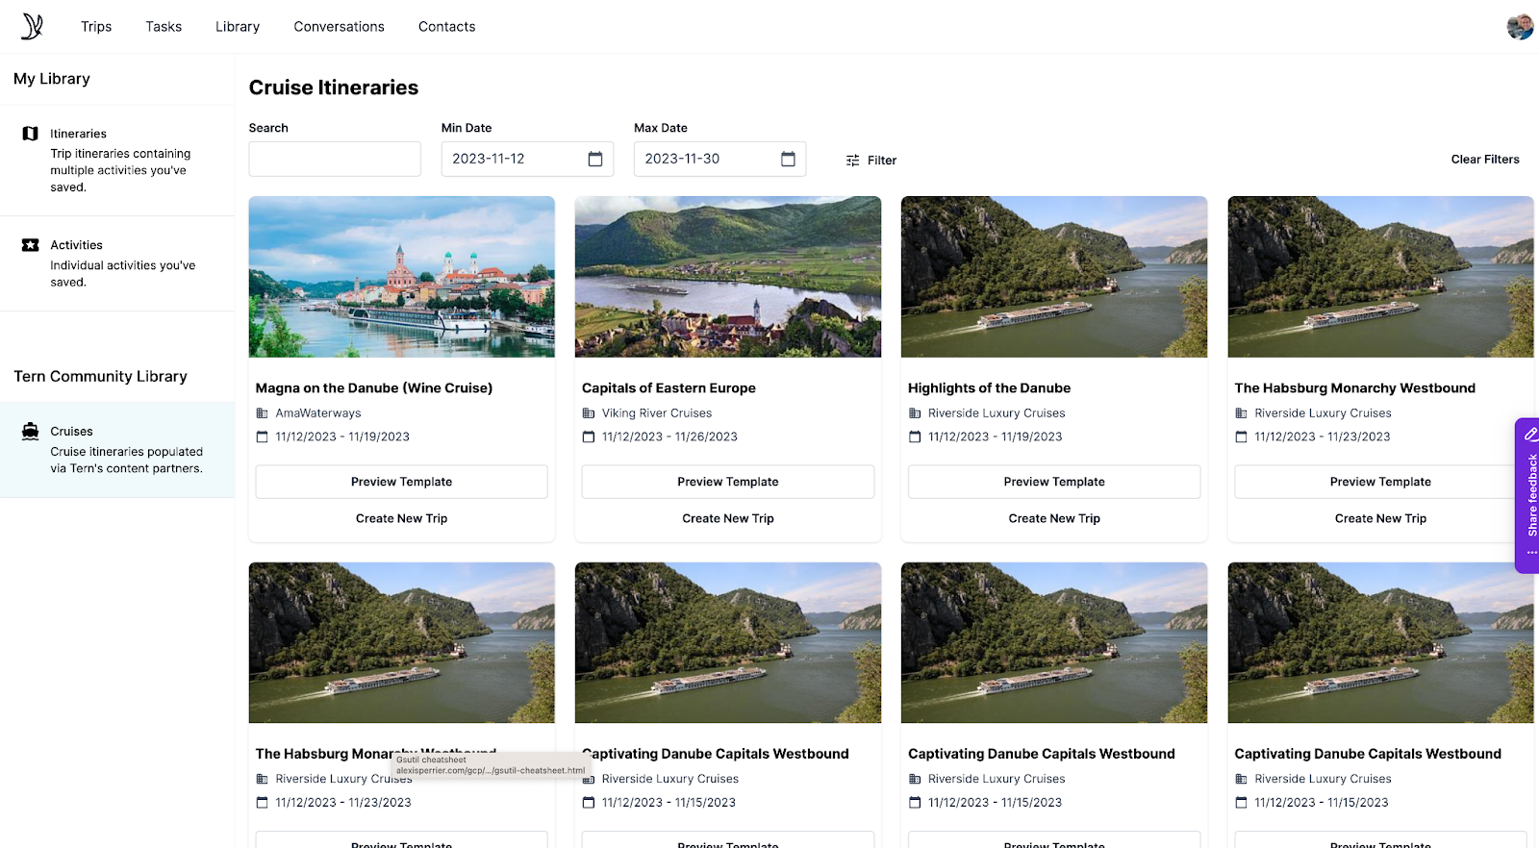Image resolution: width=1539 pixels, height=848 pixels.
Task: Open the Max Date calendar picker icon
Action: click(788, 159)
